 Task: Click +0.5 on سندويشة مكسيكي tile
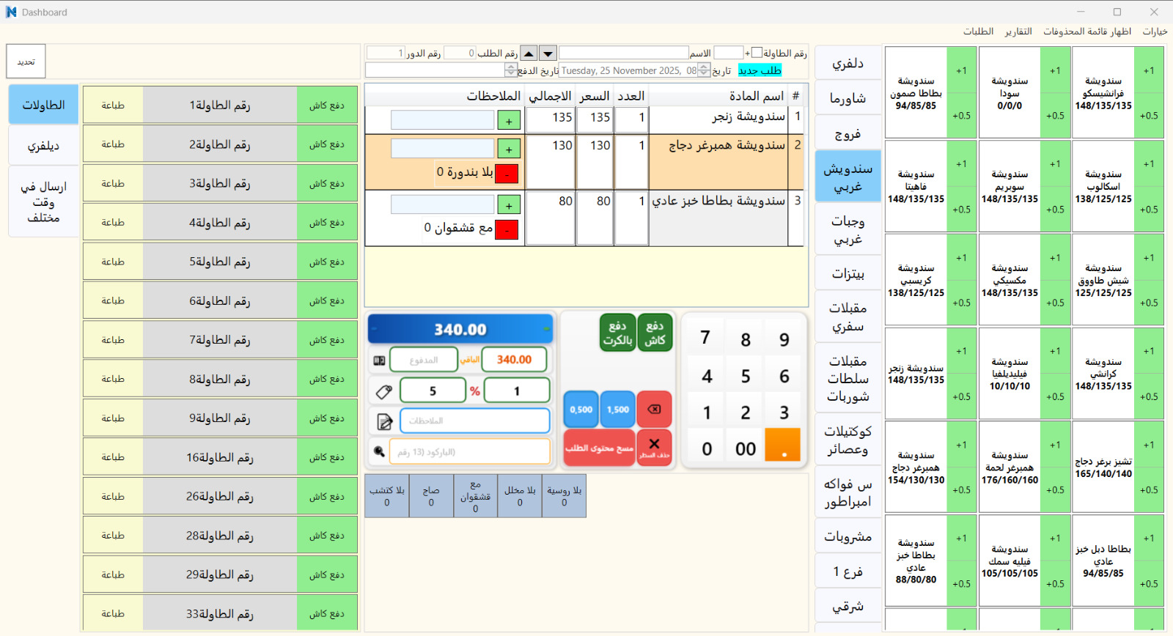coord(1055,303)
